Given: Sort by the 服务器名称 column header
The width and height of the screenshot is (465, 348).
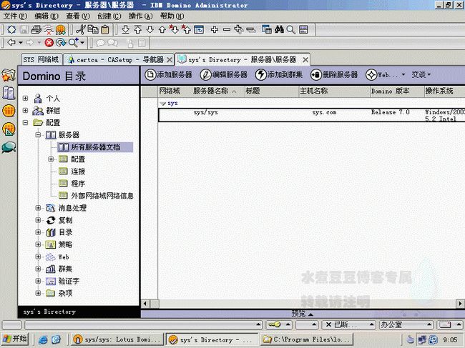Looking at the screenshot, I should coord(215,91).
